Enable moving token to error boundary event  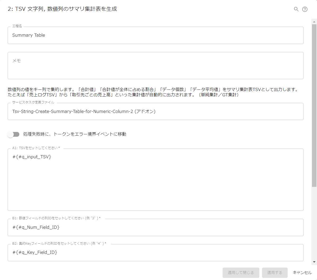[x=13, y=134]
